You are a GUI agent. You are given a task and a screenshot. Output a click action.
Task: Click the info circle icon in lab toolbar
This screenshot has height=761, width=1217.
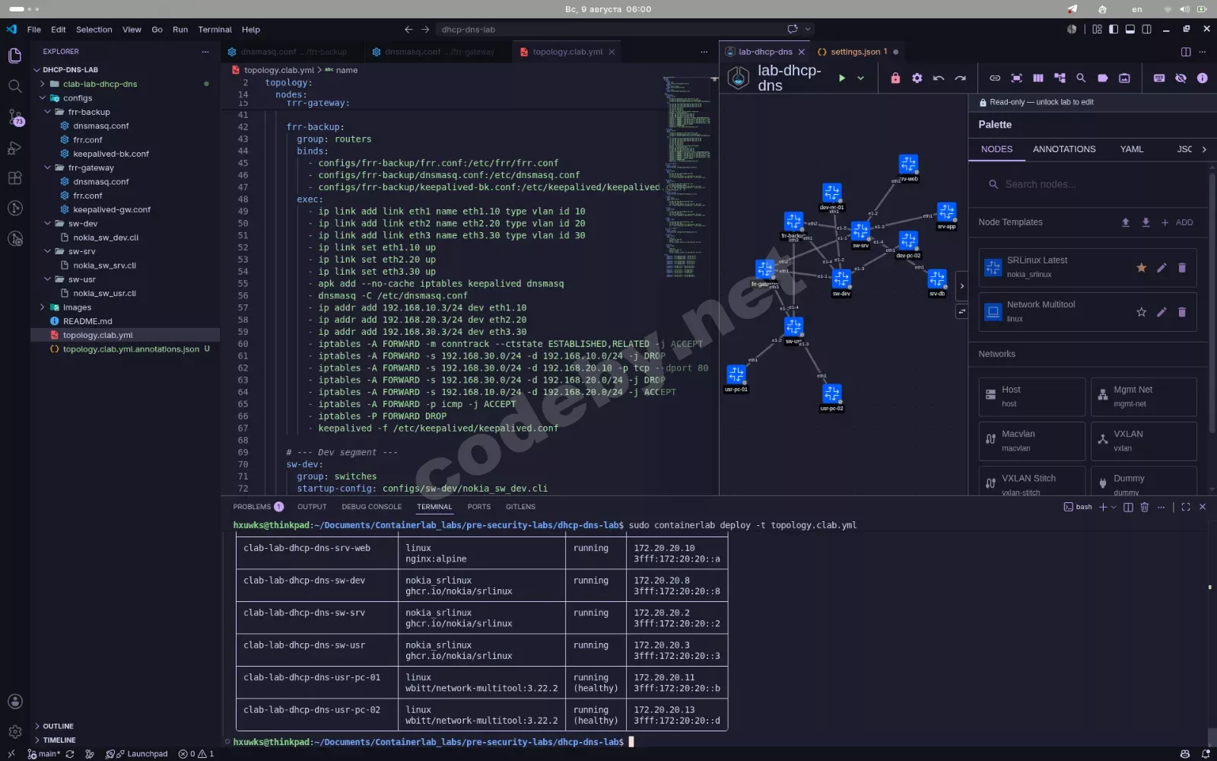(1202, 78)
